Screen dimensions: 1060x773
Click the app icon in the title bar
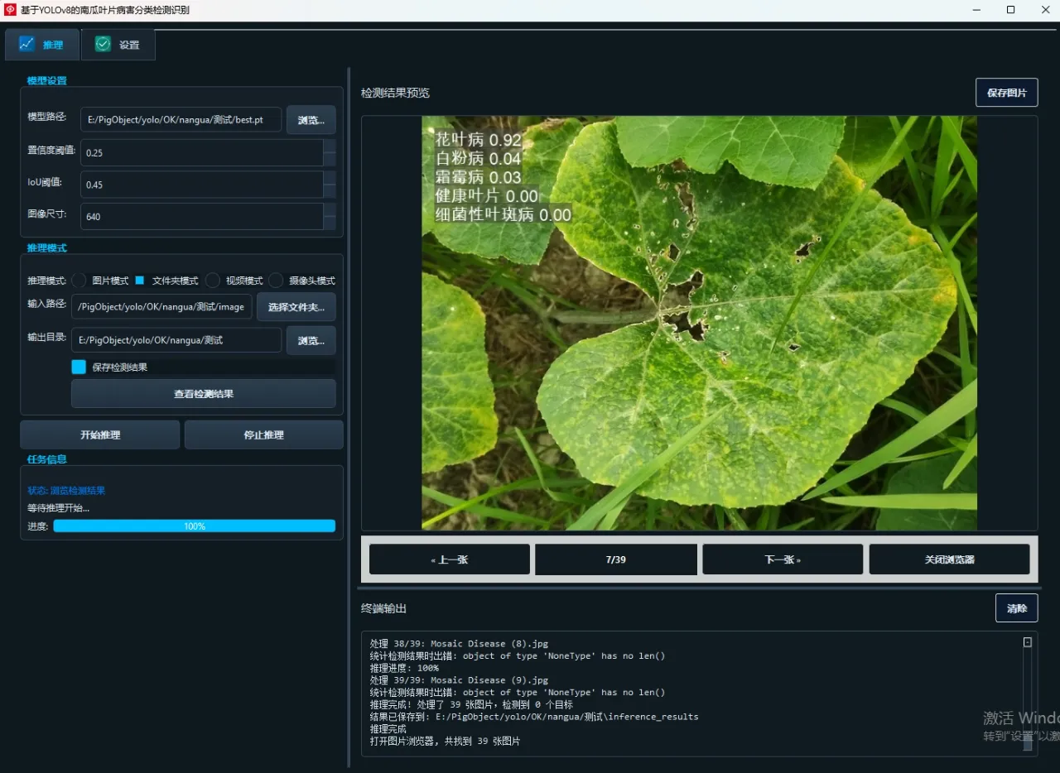(x=10, y=10)
